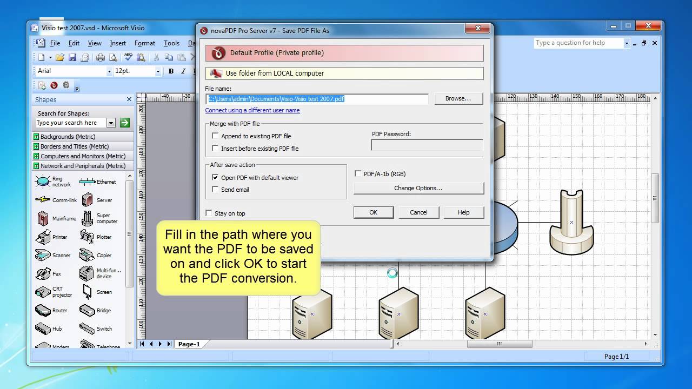Uncheck Open PDF with default viewer
The height and width of the screenshot is (389, 692).
[x=215, y=177]
